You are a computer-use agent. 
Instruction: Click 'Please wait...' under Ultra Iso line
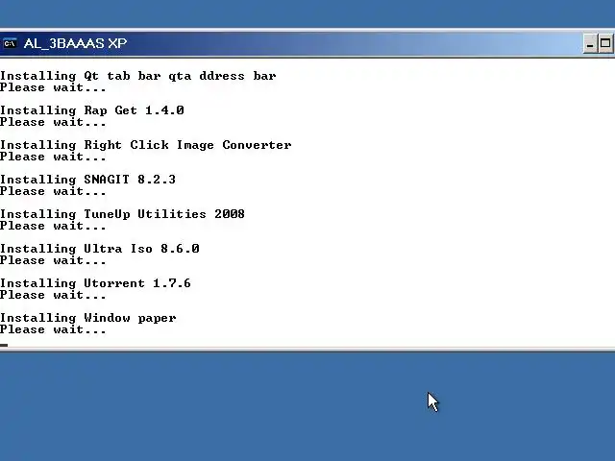tap(53, 260)
